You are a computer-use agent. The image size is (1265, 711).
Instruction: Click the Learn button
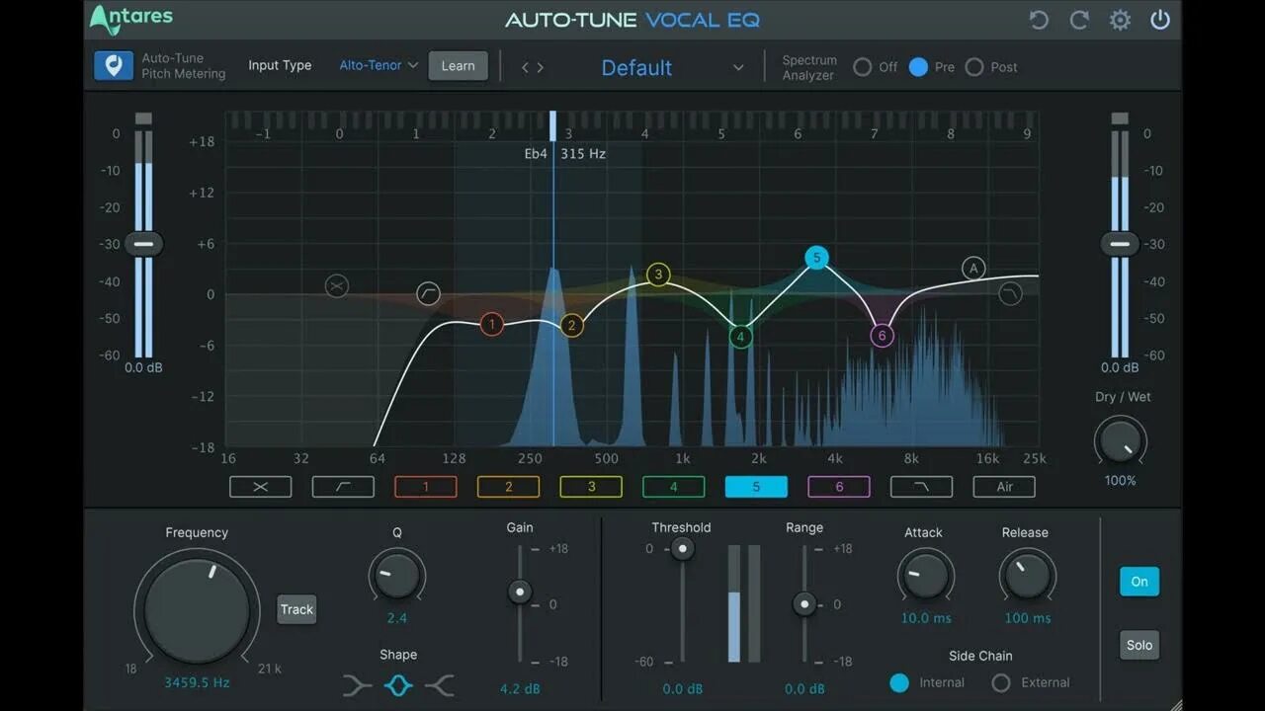(458, 66)
